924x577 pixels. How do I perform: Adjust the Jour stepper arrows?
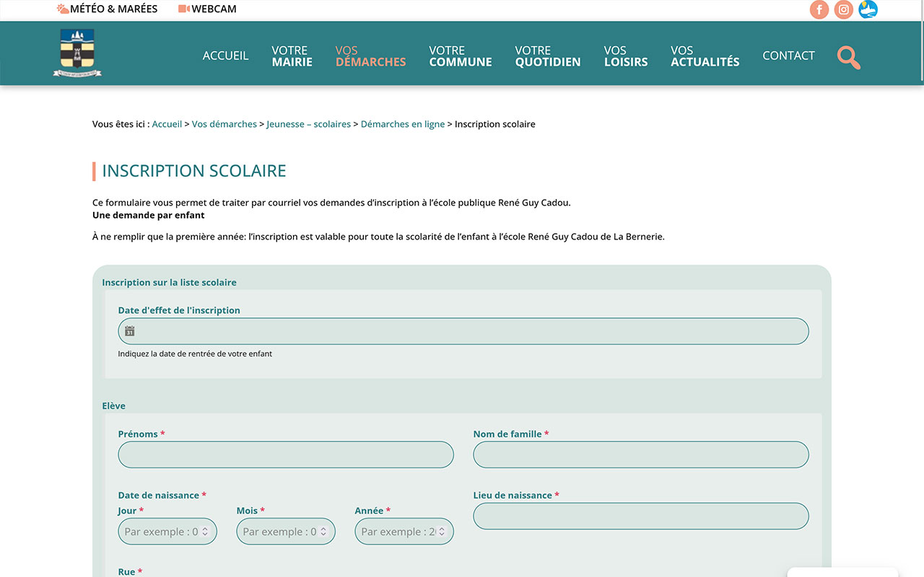(x=205, y=532)
